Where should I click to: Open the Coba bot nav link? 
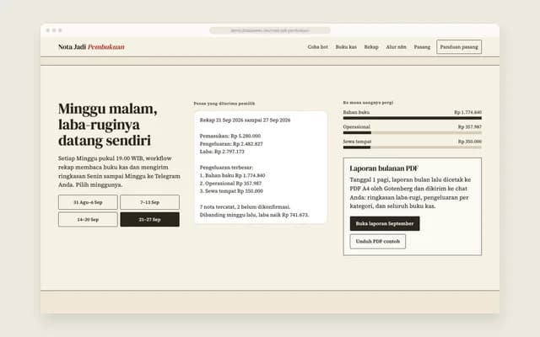tap(317, 47)
